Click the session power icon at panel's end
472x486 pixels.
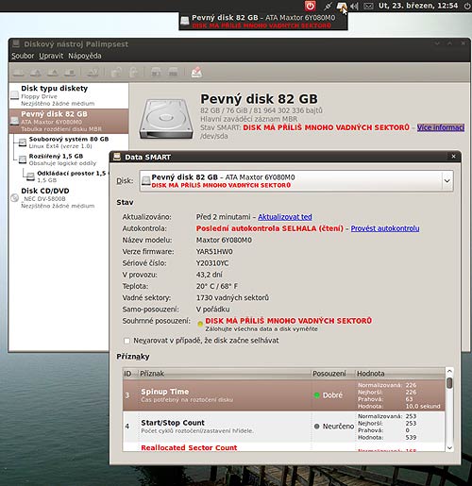point(467,6)
